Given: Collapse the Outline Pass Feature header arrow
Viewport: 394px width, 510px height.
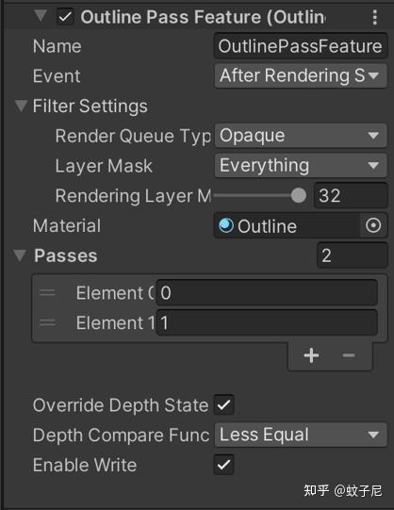Looking at the screenshot, I should (x=41, y=16).
